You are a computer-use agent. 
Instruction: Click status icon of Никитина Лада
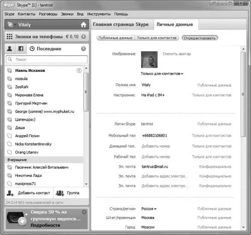(x=10, y=175)
